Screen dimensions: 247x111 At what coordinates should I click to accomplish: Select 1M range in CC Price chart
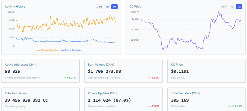239,7
